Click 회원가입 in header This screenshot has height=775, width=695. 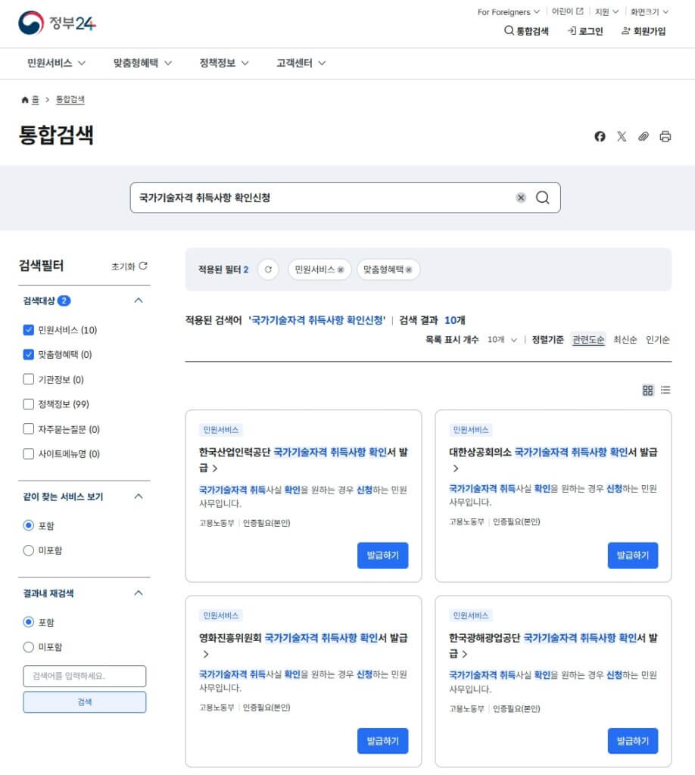pyautogui.click(x=643, y=31)
